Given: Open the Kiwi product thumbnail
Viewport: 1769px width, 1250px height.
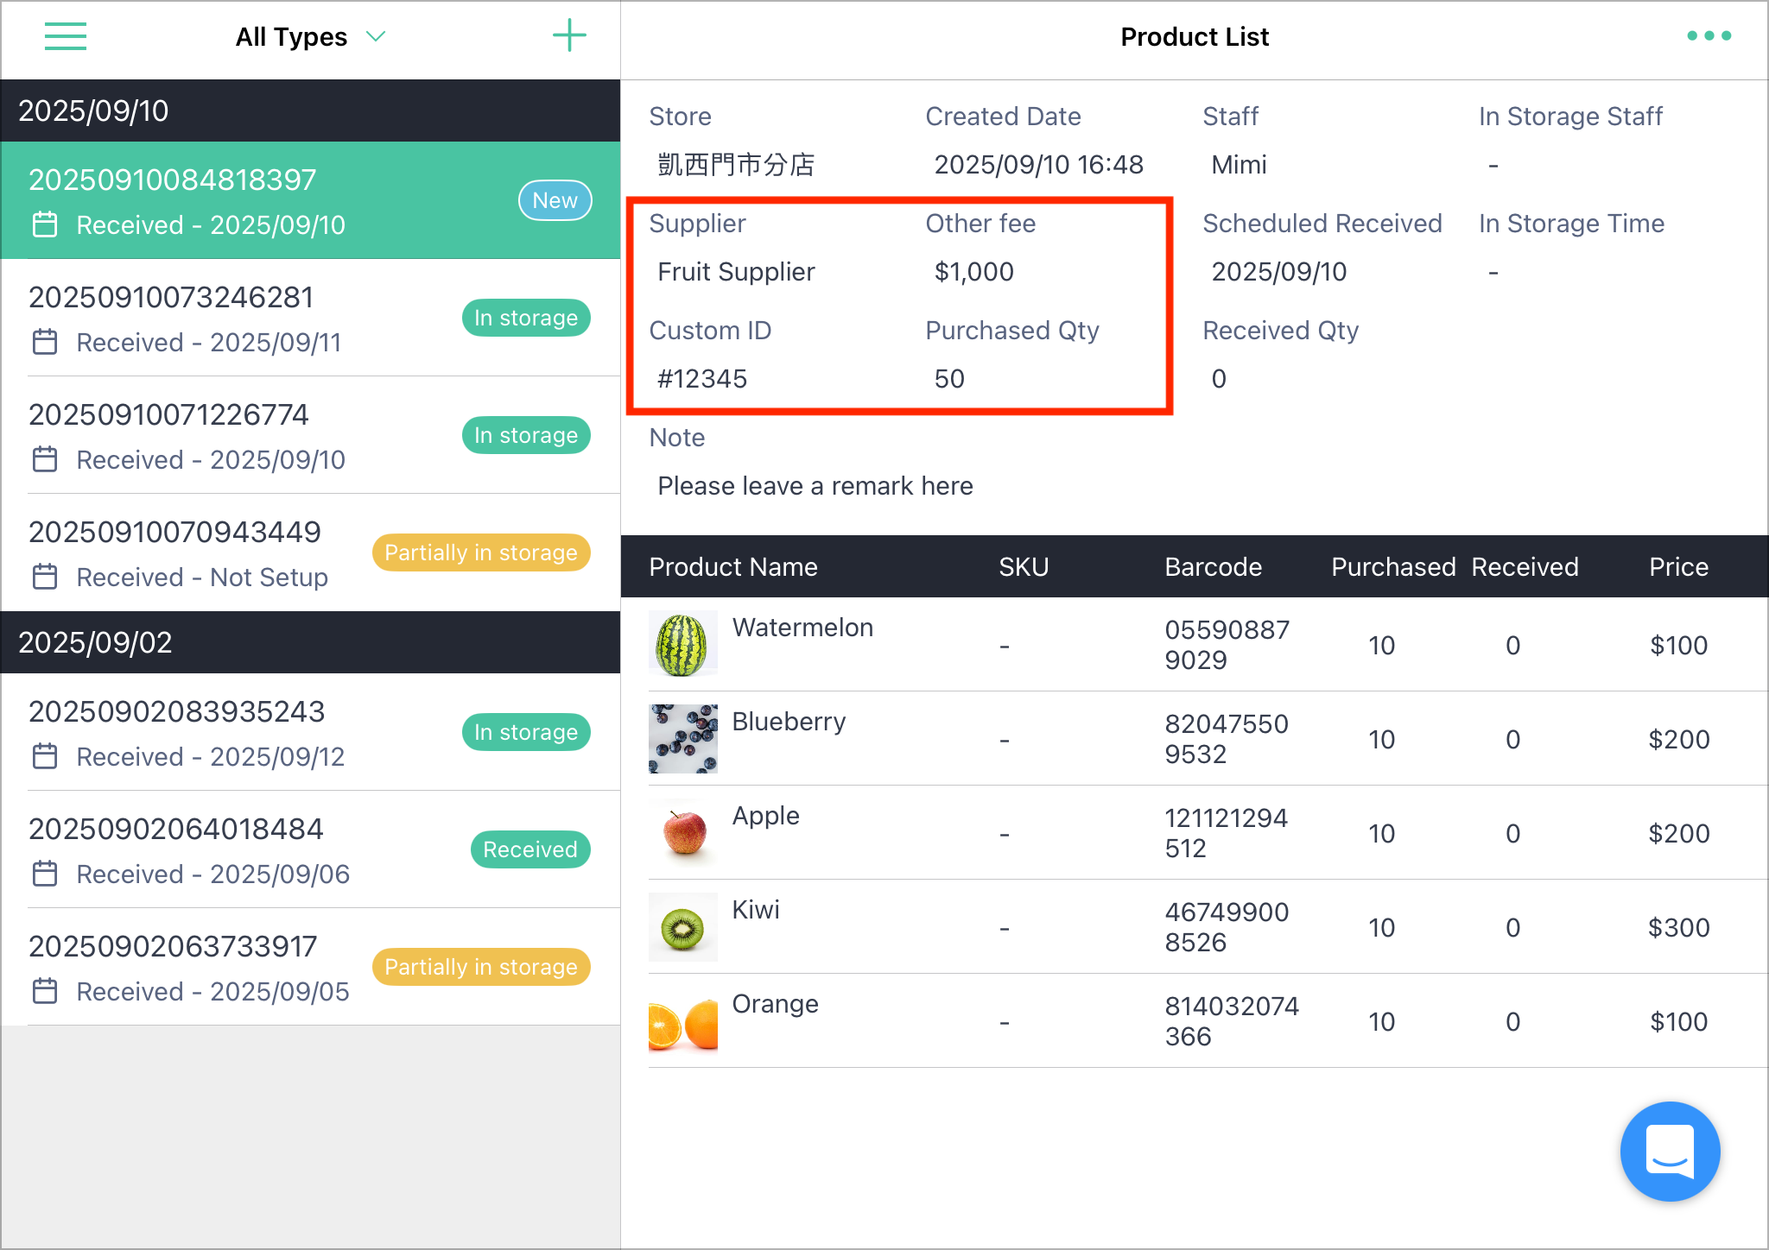Looking at the screenshot, I should click(x=682, y=927).
